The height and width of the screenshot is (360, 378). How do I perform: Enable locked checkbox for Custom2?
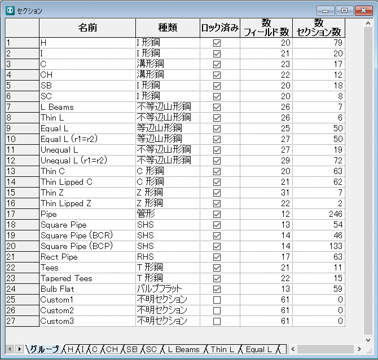tap(217, 310)
